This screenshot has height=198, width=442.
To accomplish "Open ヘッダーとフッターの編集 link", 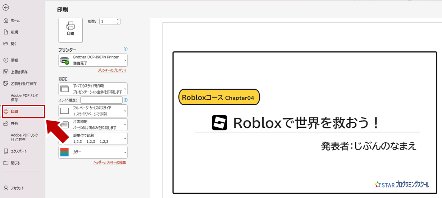I will 110,162.
